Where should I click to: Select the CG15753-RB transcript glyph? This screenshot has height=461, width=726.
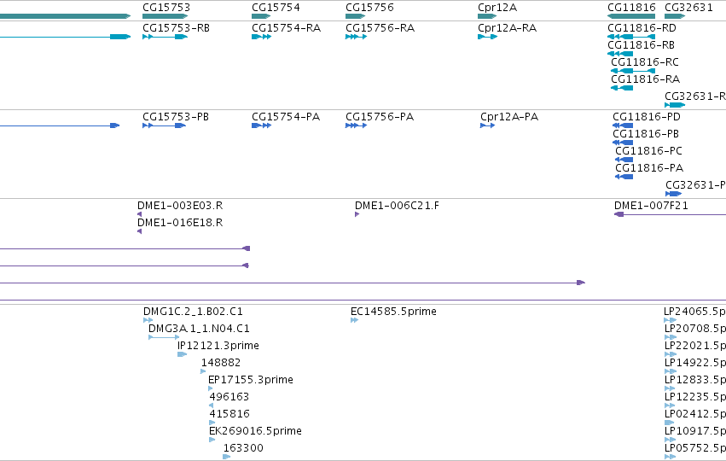click(x=166, y=37)
